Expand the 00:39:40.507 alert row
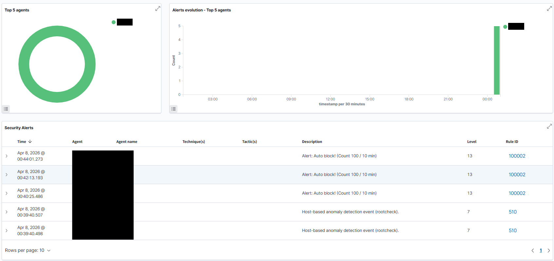This screenshot has width=554, height=261. pyautogui.click(x=7, y=212)
